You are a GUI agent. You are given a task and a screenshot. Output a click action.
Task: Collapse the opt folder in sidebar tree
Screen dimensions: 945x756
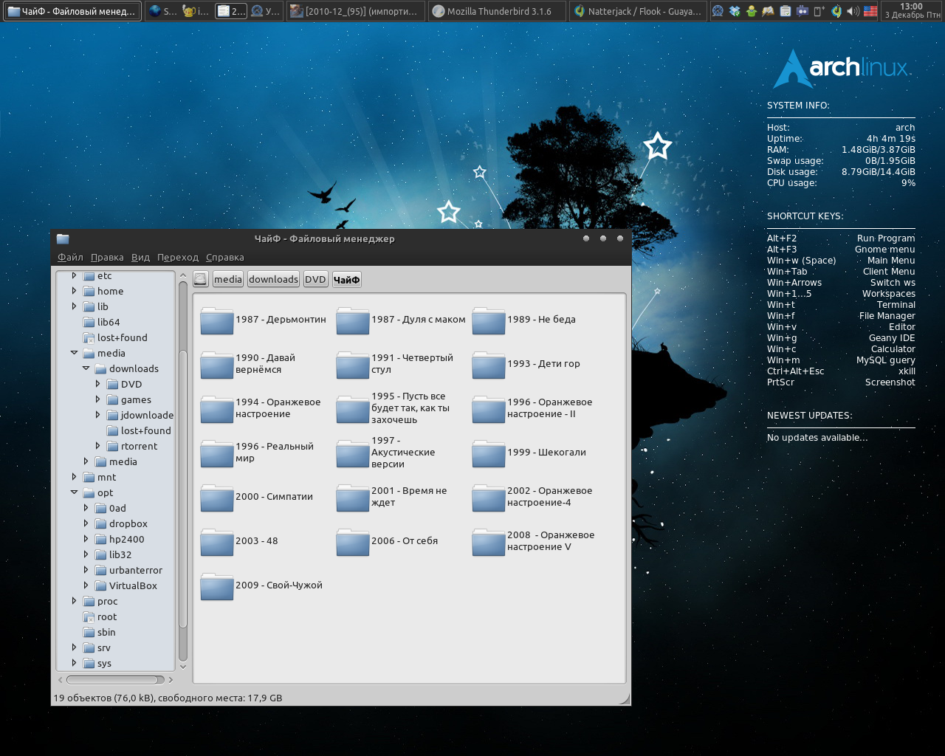[74, 492]
